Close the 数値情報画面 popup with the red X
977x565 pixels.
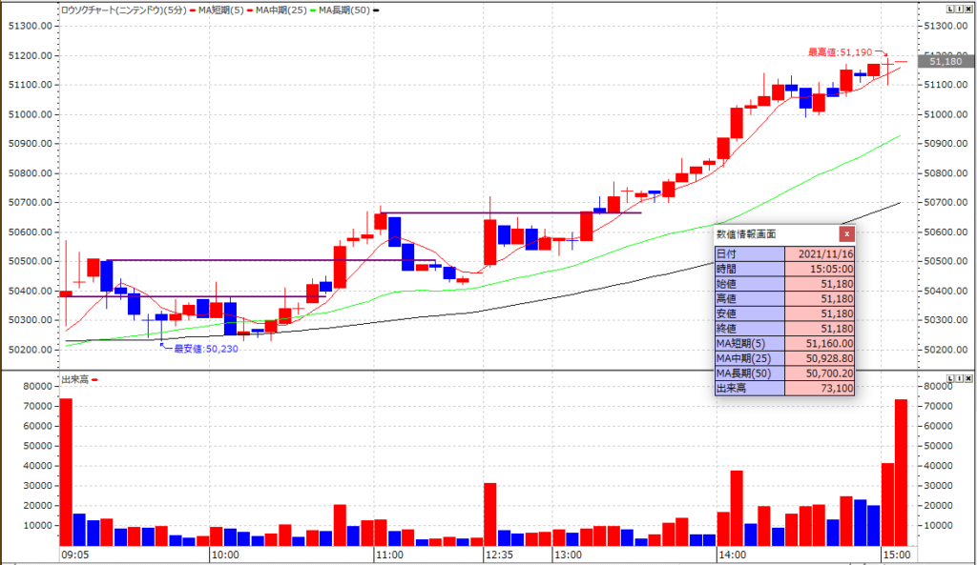click(x=845, y=233)
